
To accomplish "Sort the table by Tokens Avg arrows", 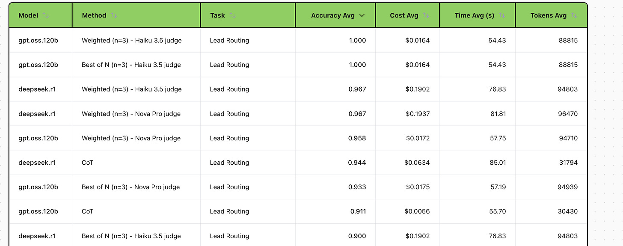I will (574, 15).
